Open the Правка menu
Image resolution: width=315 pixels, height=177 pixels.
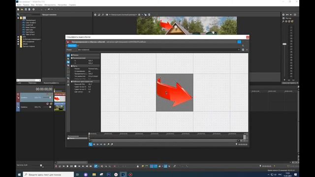point(26,5)
